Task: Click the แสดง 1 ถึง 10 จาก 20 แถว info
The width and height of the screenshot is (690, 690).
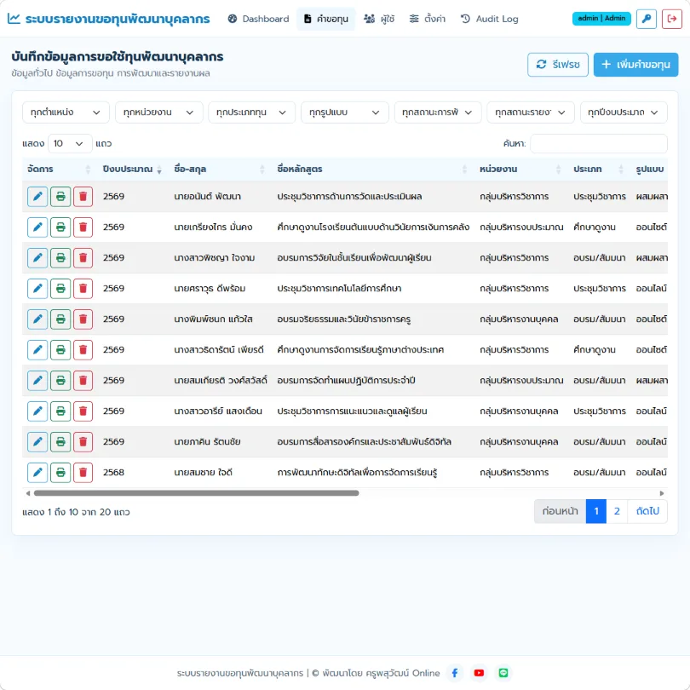Action: click(x=76, y=512)
